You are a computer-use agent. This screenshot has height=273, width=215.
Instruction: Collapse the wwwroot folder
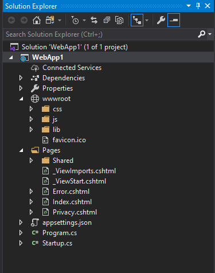(x=21, y=99)
